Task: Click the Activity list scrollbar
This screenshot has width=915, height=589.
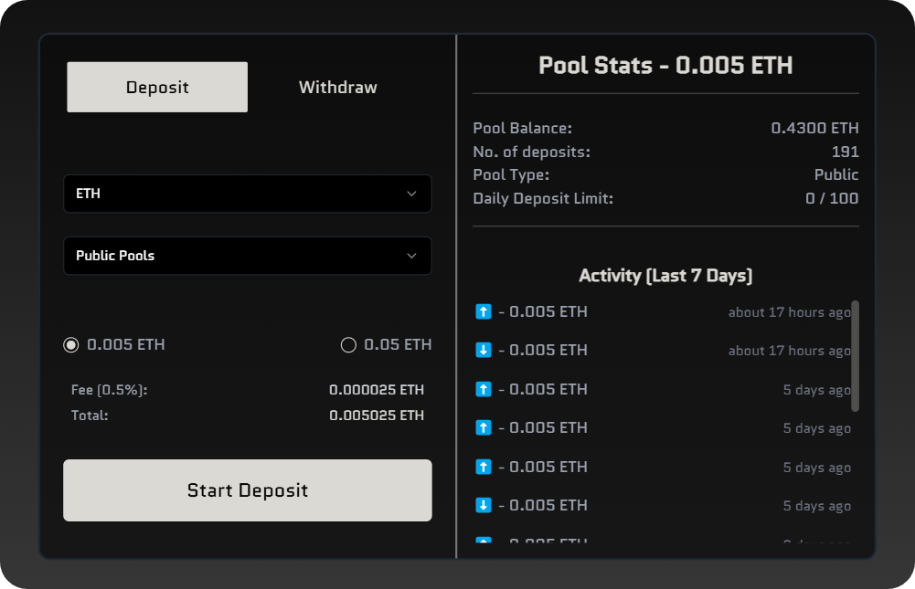Action: point(855,356)
